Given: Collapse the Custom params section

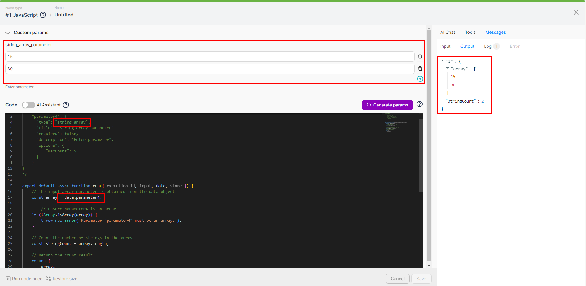Looking at the screenshot, I should 8,33.
